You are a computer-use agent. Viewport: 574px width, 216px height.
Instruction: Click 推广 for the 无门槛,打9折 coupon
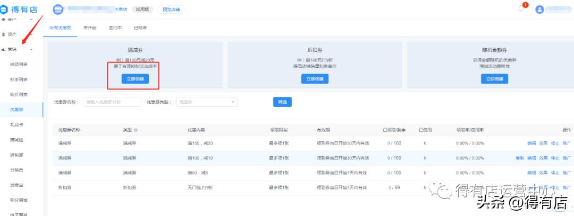point(567,187)
